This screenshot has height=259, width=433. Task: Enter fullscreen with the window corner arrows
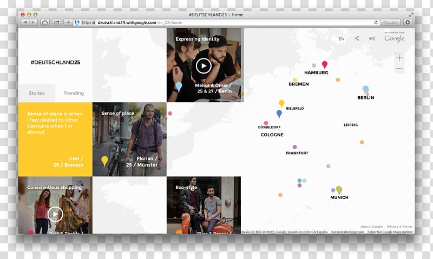point(411,15)
